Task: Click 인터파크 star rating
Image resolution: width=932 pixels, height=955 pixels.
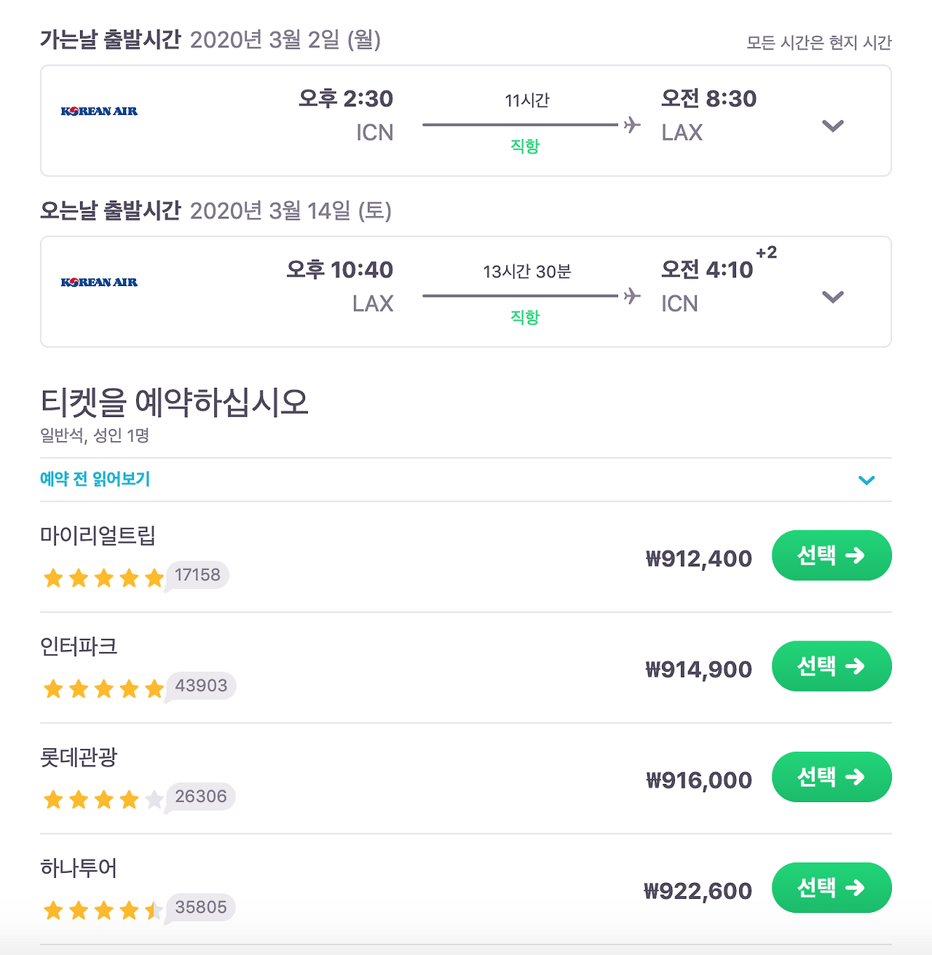Action: tap(103, 689)
